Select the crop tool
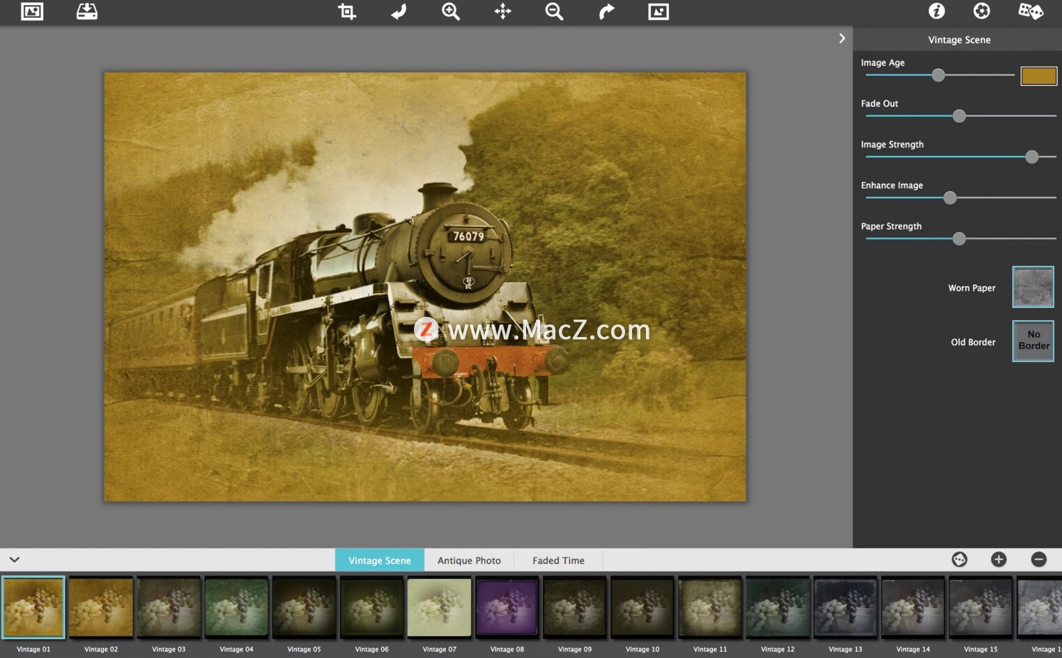This screenshot has width=1062, height=658. [x=346, y=11]
